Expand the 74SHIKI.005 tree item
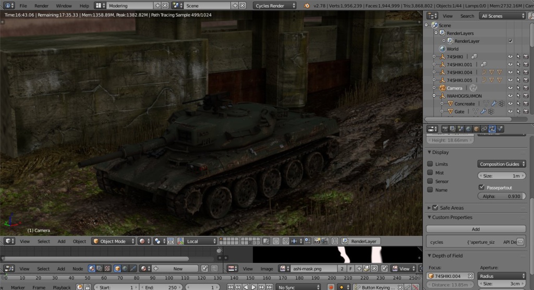The height and width of the screenshot is (290, 534). coord(434,80)
